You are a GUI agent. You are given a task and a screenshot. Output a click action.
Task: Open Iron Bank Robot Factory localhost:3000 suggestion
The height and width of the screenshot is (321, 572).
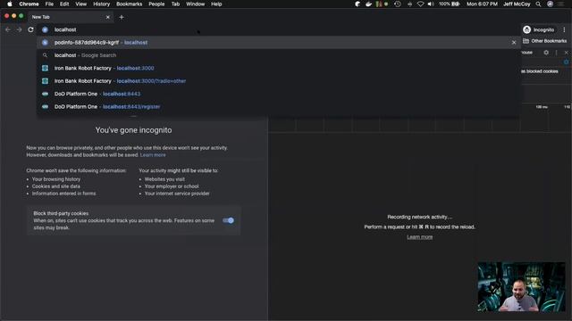[279, 68]
